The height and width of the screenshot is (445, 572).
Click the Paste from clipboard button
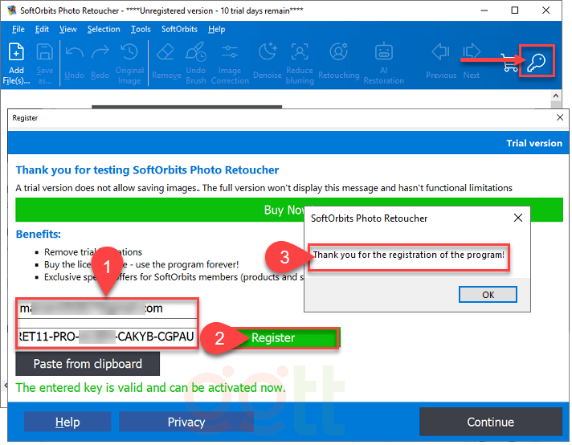tap(88, 364)
